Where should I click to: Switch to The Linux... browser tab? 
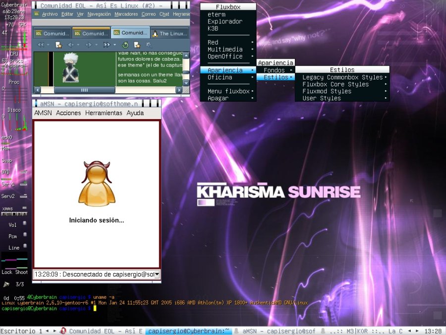pyautogui.click(x=170, y=33)
